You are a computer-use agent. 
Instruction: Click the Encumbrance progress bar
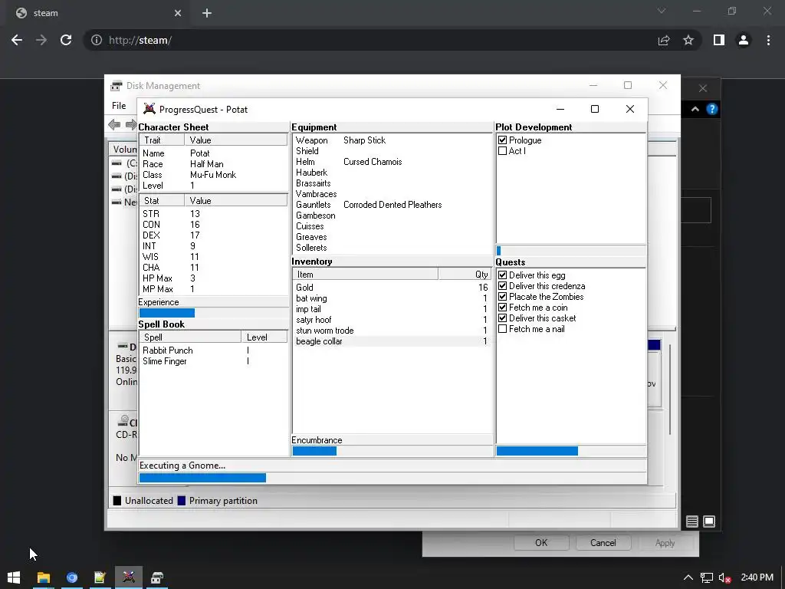coord(392,451)
